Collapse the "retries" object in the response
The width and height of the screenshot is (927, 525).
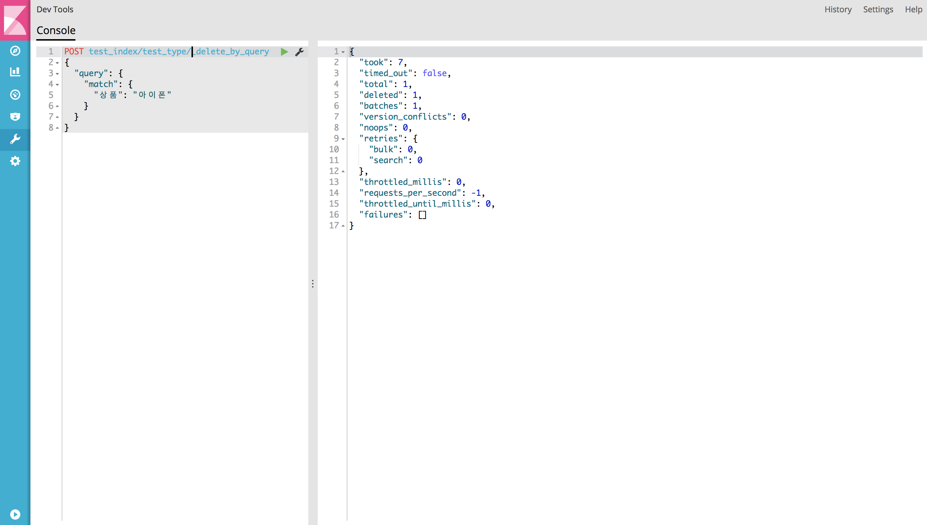point(343,139)
